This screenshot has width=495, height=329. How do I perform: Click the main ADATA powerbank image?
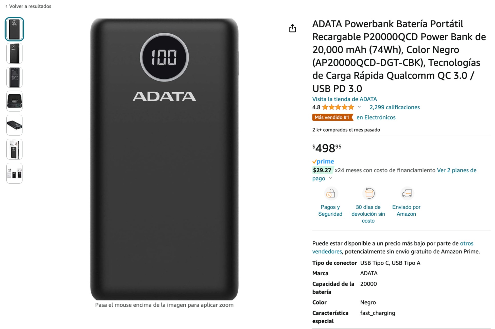point(164,159)
